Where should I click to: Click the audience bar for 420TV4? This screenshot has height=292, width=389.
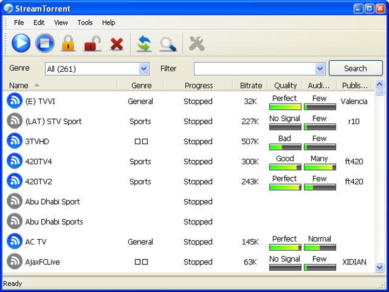pos(320,167)
